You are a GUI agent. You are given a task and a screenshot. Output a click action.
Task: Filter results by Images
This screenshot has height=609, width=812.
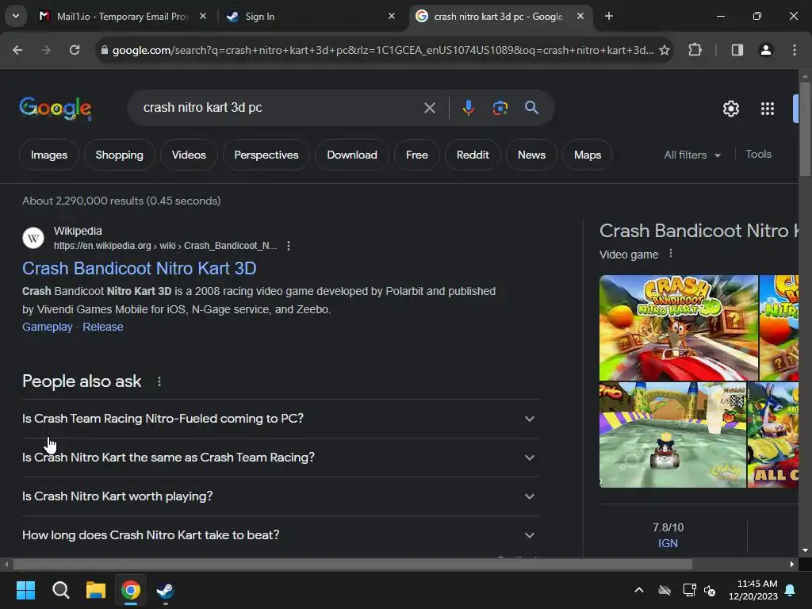49,155
